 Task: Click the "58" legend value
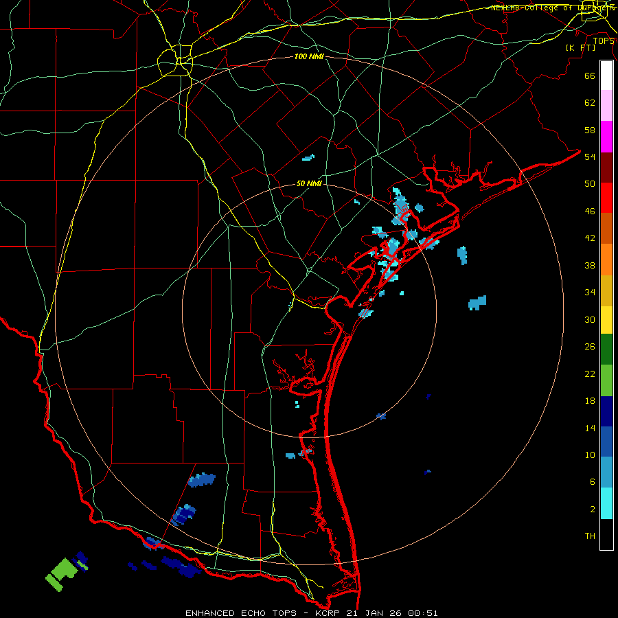pos(590,130)
